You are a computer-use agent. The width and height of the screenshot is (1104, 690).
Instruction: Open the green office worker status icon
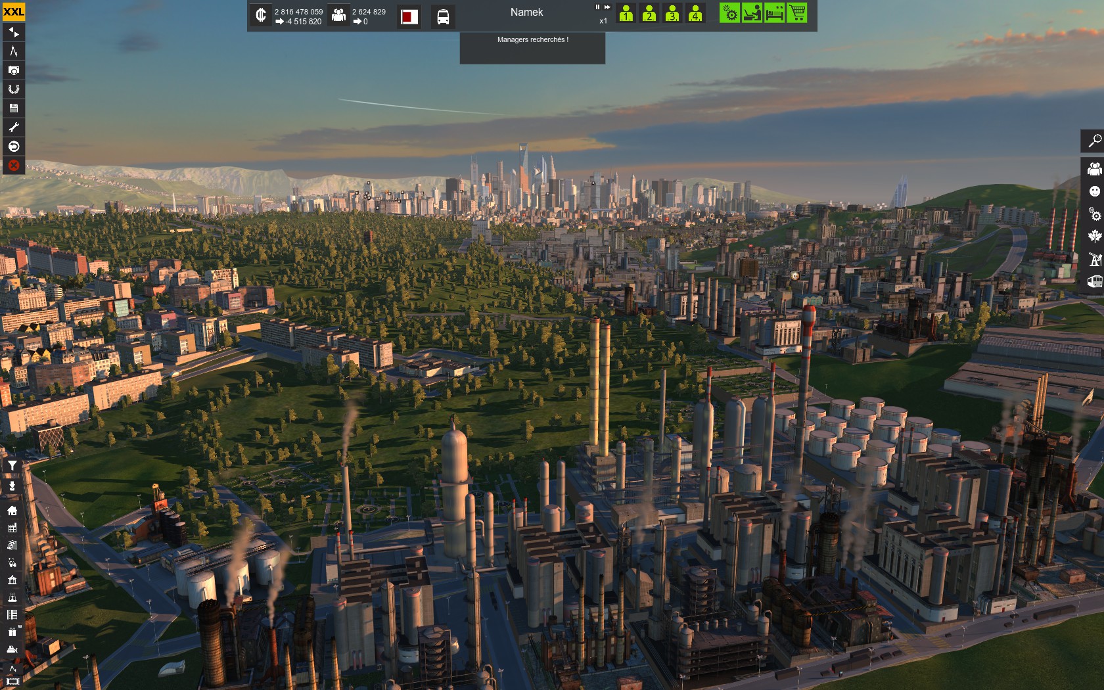tap(752, 13)
